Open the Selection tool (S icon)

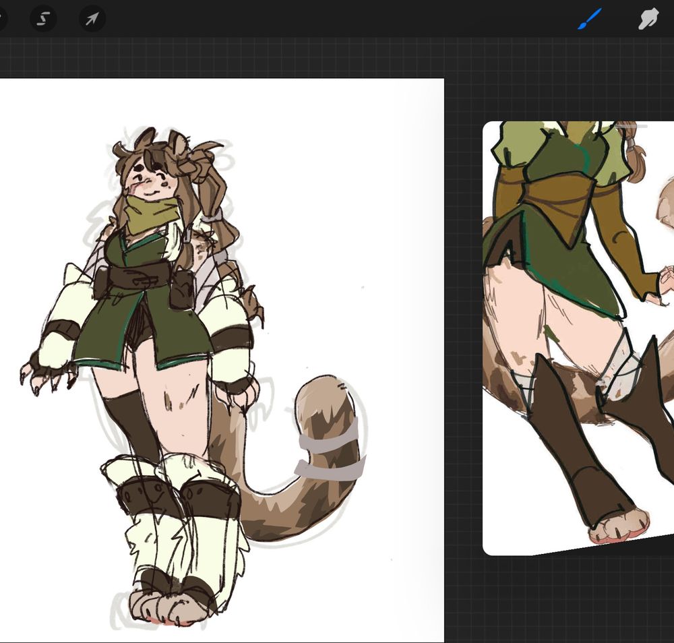[43, 19]
